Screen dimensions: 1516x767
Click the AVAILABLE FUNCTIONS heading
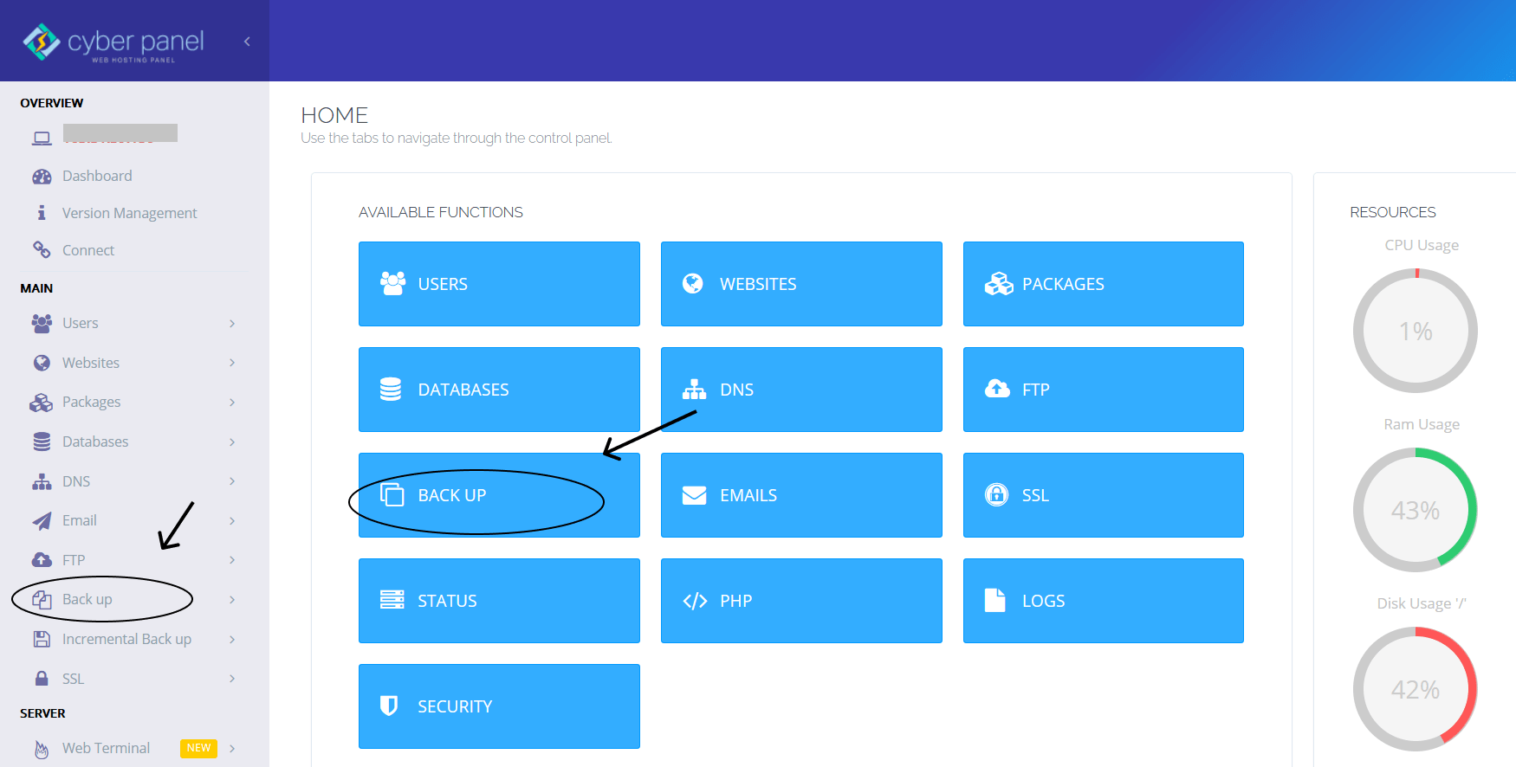[x=441, y=212]
